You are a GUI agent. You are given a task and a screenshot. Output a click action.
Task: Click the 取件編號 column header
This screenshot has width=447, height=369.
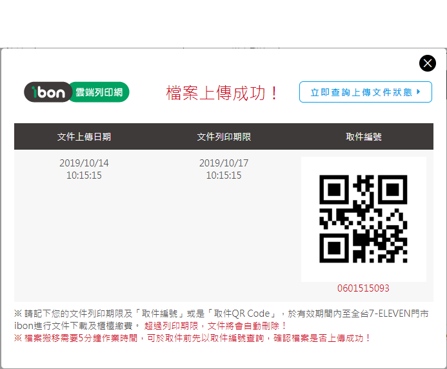pyautogui.click(x=364, y=137)
